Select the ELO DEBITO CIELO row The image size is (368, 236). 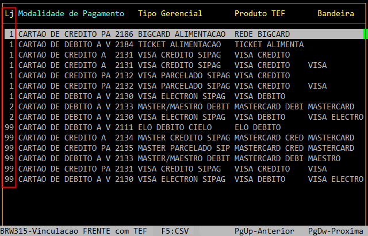184,127
